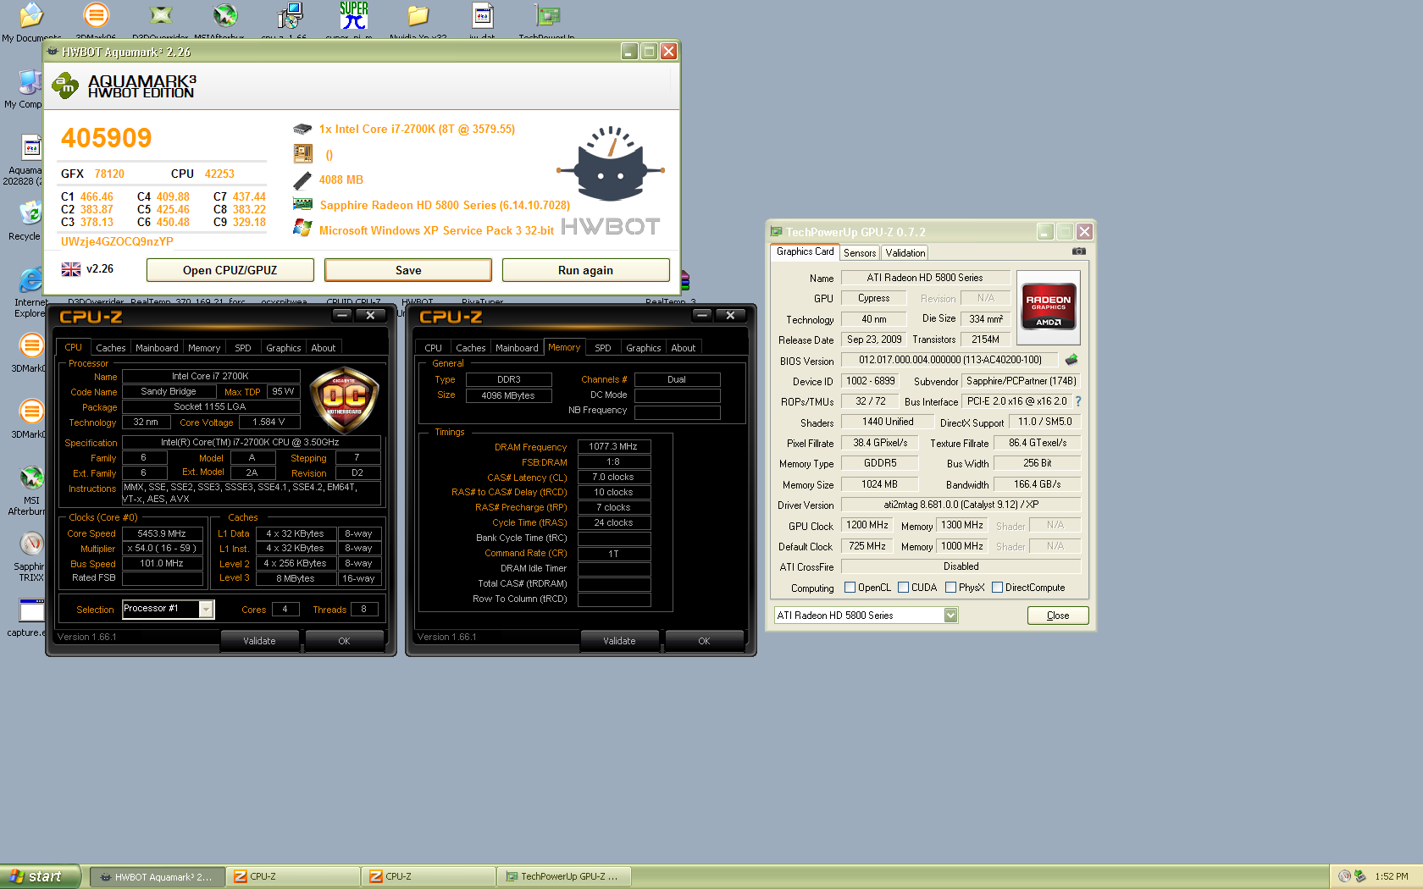Open the Mainboard tab in left CPU-Z
This screenshot has height=889, width=1423.
tap(157, 348)
